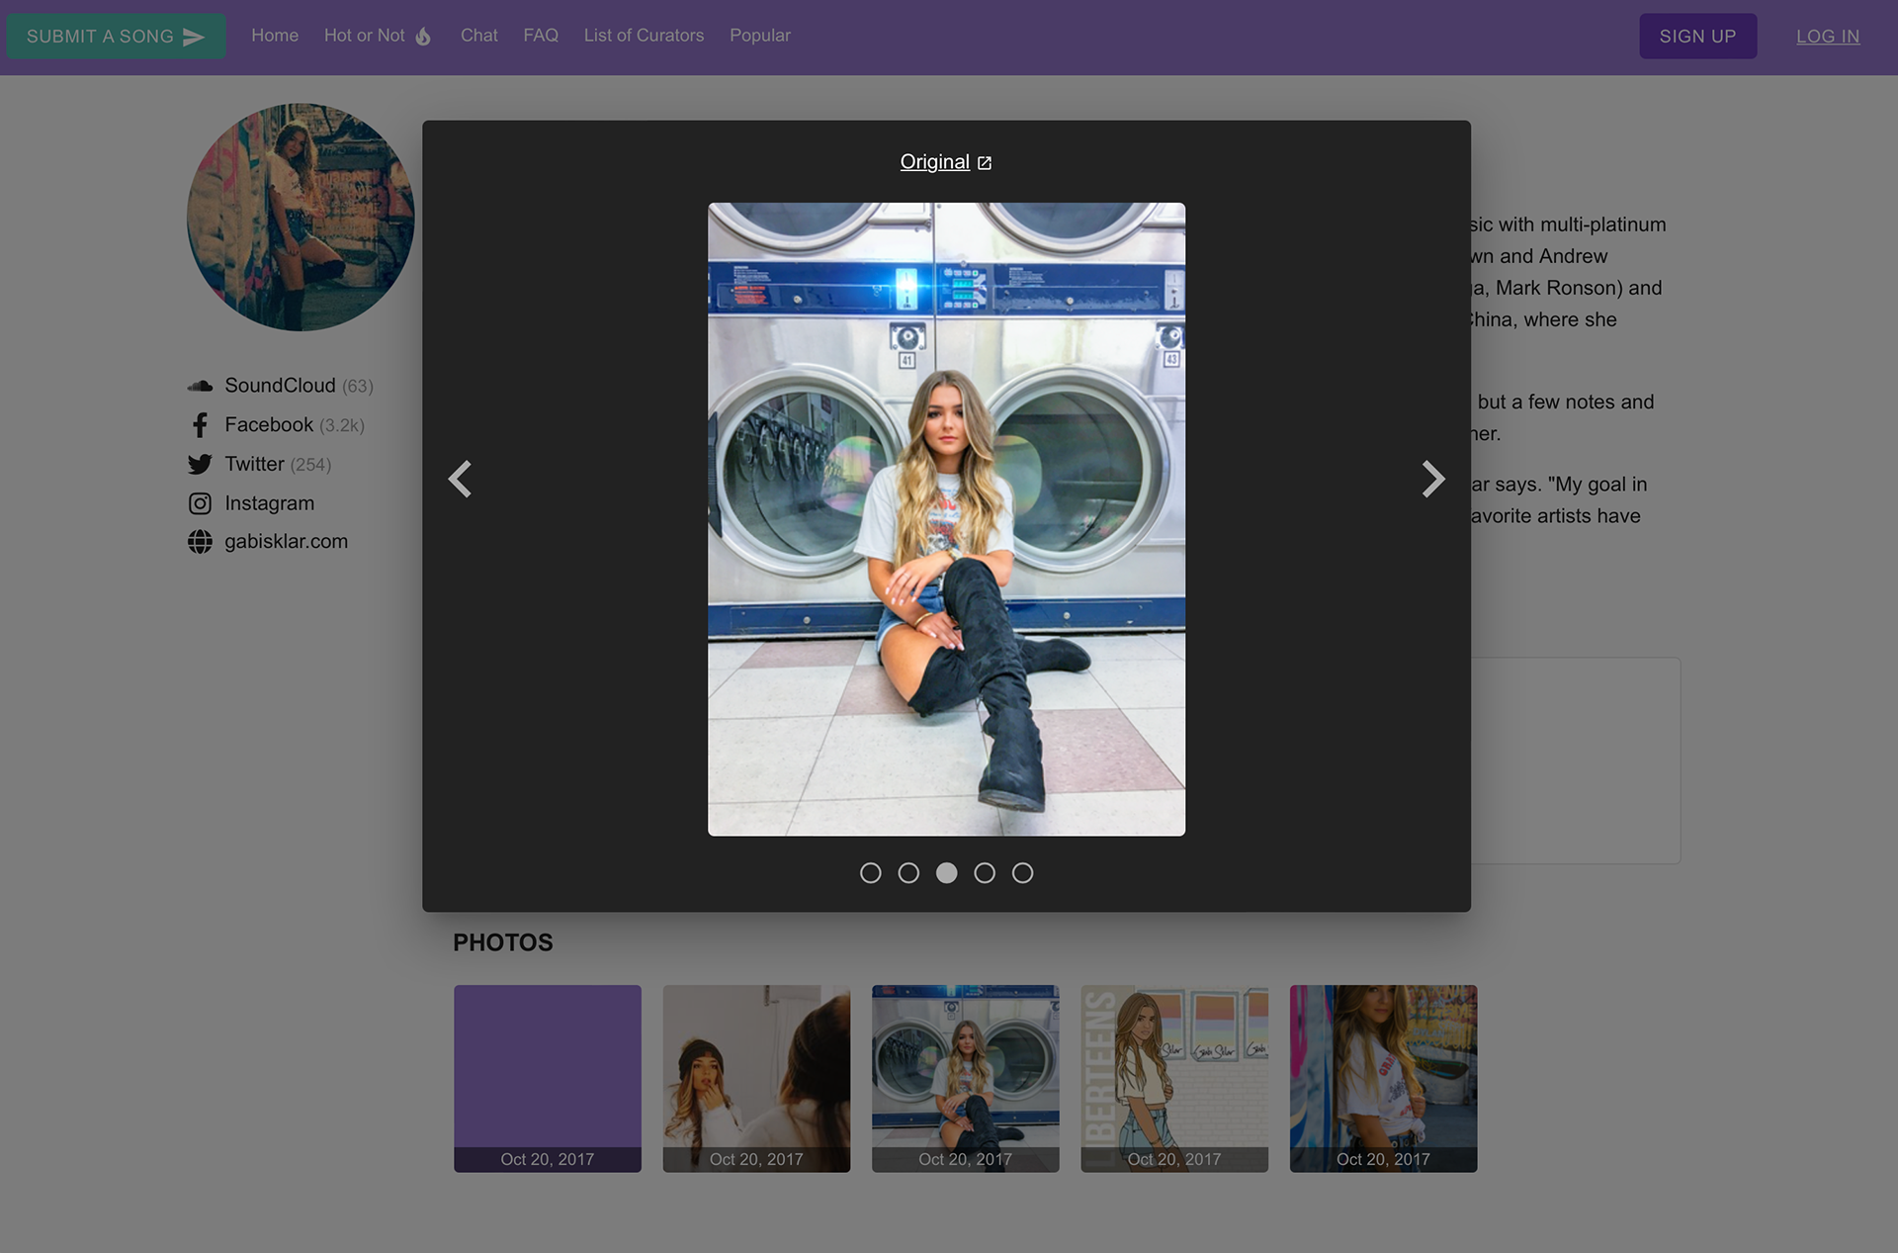Open the List of Curators page

click(644, 36)
